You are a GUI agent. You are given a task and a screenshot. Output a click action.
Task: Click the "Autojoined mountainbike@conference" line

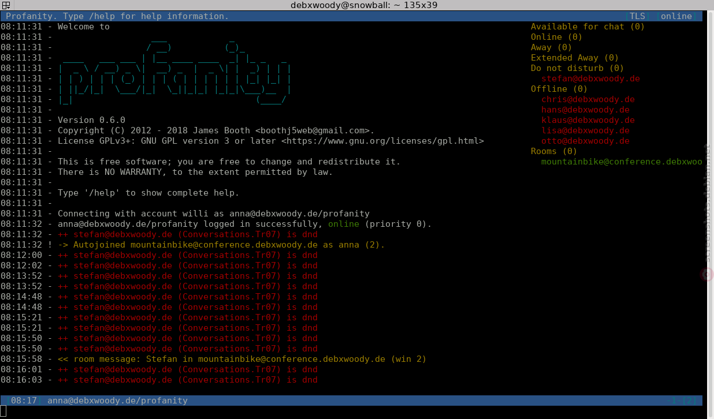(221, 245)
